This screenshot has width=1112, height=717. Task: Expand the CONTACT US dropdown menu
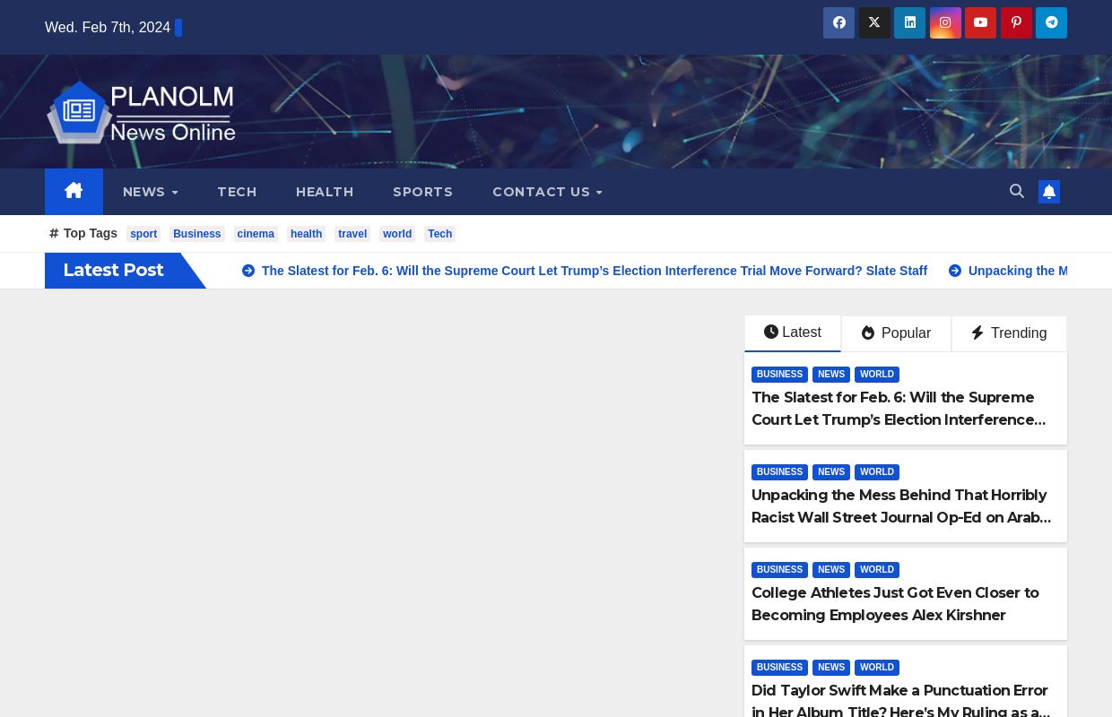tap(547, 192)
